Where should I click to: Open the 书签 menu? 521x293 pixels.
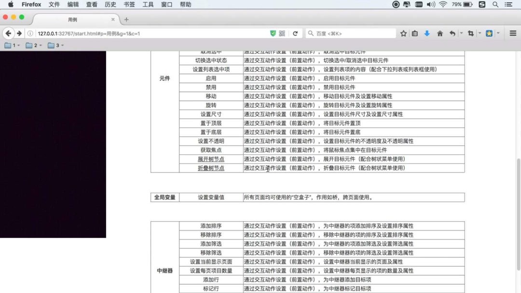(x=129, y=4)
